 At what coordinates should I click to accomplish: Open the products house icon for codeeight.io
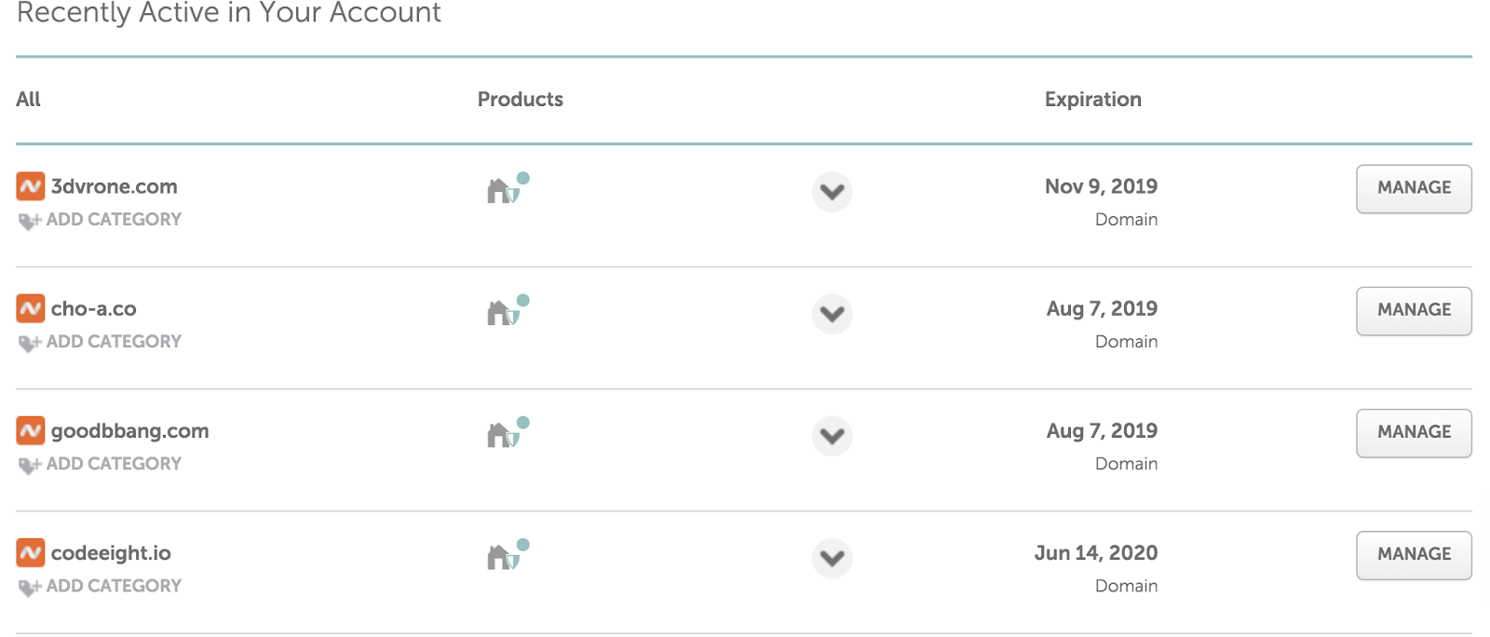coord(508,554)
